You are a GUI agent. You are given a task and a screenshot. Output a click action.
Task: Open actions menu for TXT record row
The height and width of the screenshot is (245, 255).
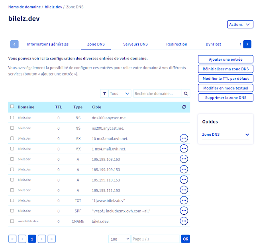click(x=184, y=200)
